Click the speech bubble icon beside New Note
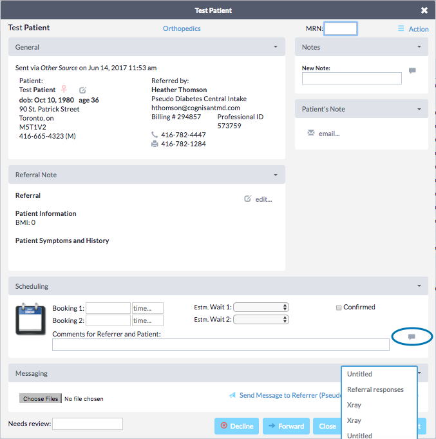The height and width of the screenshot is (439, 436). (x=412, y=71)
